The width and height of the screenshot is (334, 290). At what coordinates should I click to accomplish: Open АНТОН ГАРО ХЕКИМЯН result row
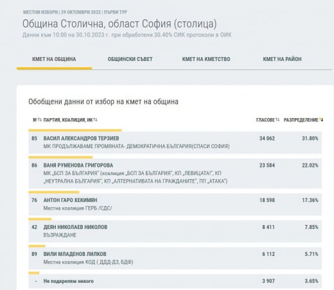(x=175, y=204)
